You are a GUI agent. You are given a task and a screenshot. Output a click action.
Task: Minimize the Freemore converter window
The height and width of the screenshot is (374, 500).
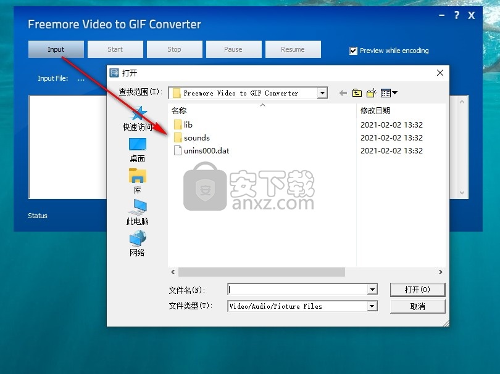(x=441, y=15)
